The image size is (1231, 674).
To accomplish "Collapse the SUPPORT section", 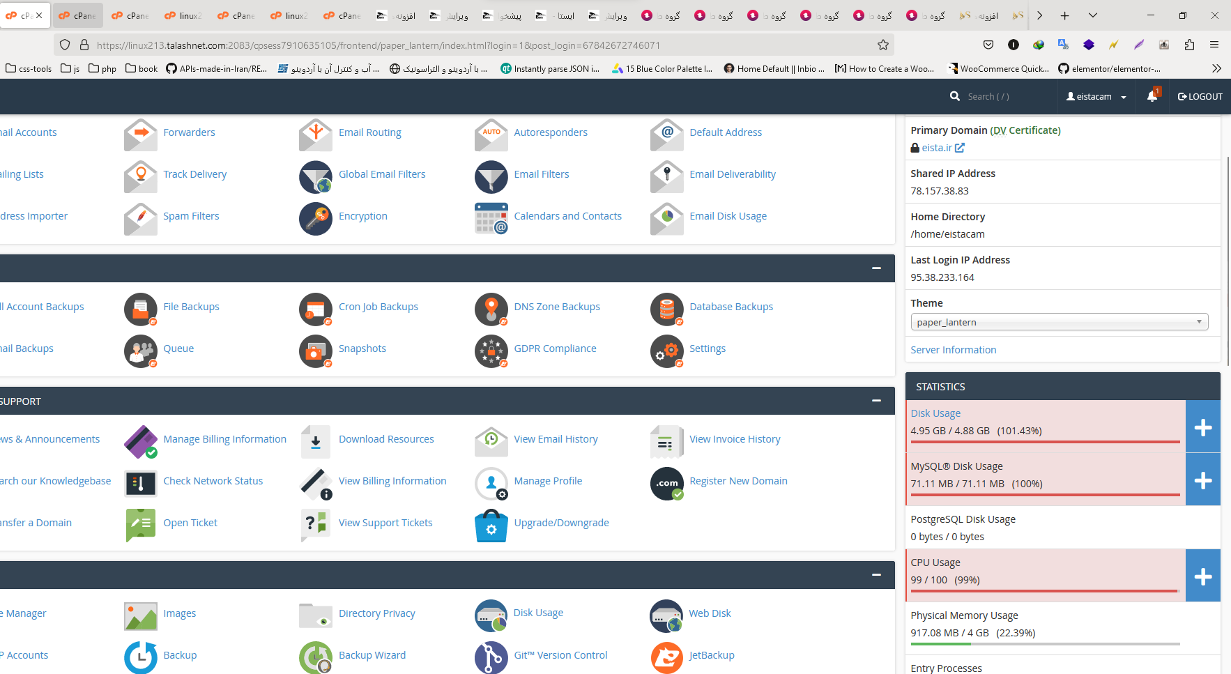I will point(876,401).
